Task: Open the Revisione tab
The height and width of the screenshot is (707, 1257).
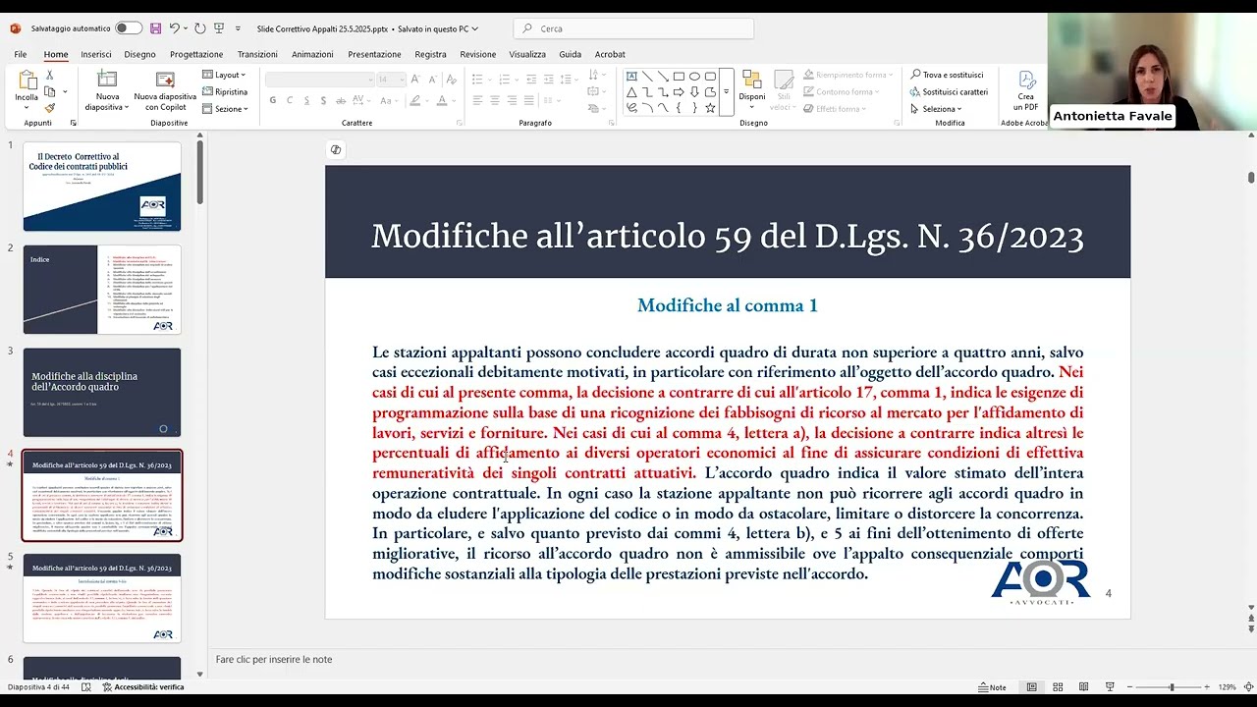Action: pyautogui.click(x=478, y=54)
